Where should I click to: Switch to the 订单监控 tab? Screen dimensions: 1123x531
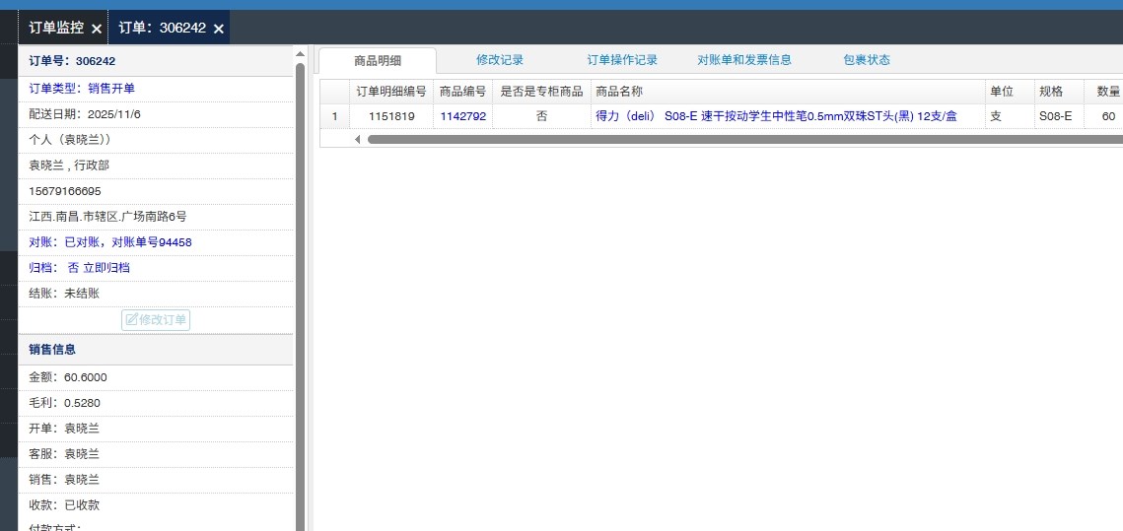55,28
